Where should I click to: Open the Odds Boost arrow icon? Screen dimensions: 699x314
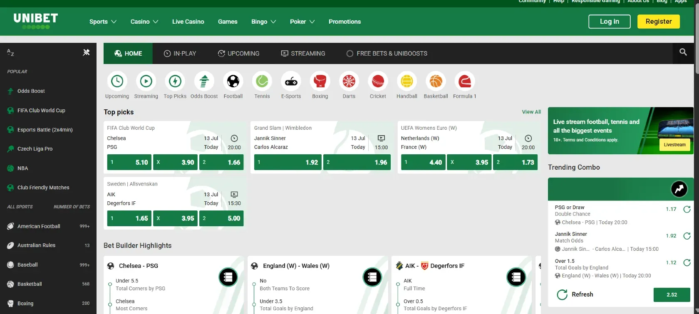tap(204, 81)
